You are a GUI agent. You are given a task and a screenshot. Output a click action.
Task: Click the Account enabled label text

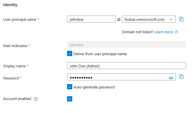[17, 99]
